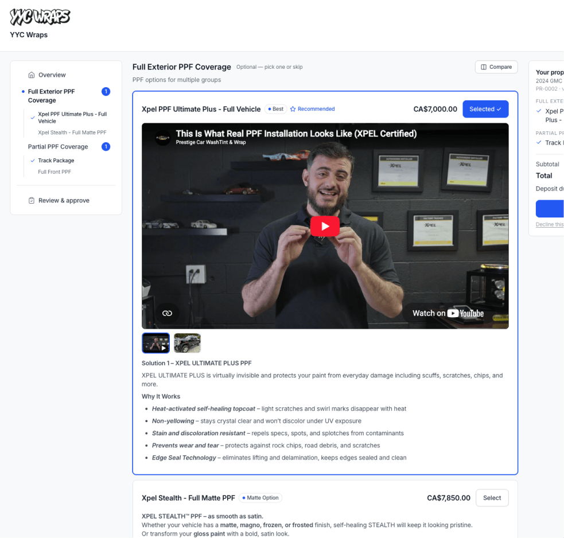Screen dimensions: 564x538
Task: Click Select for Xpel Stealth Matte PPF
Action: 492,498
